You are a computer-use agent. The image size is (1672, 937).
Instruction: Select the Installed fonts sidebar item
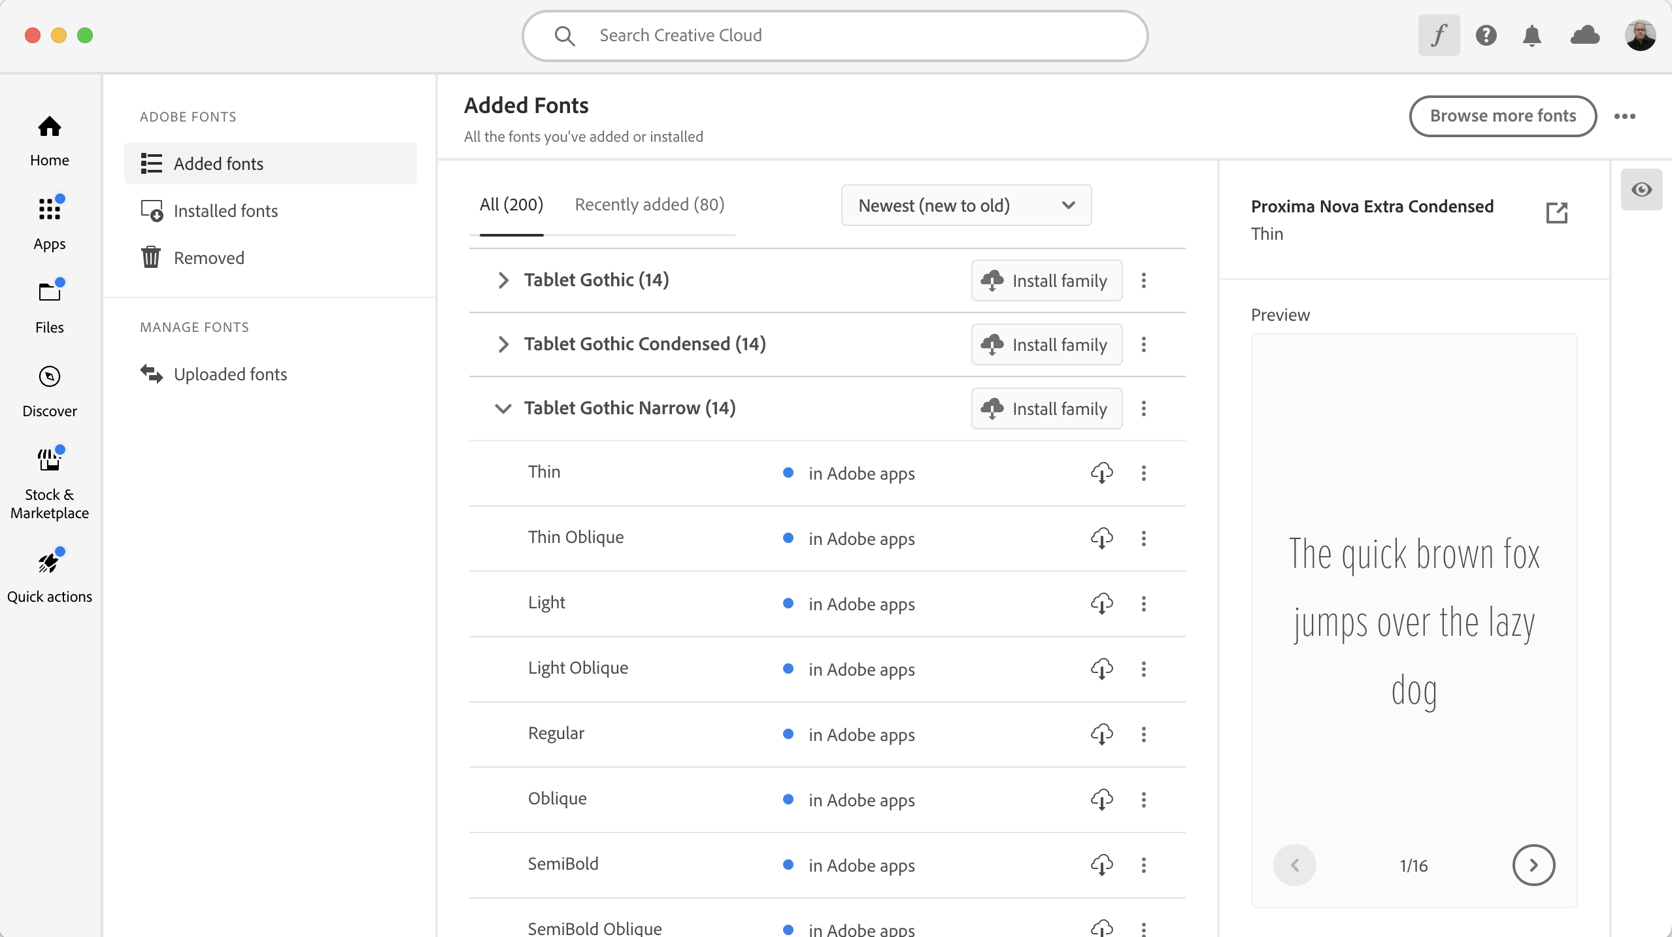tap(226, 210)
